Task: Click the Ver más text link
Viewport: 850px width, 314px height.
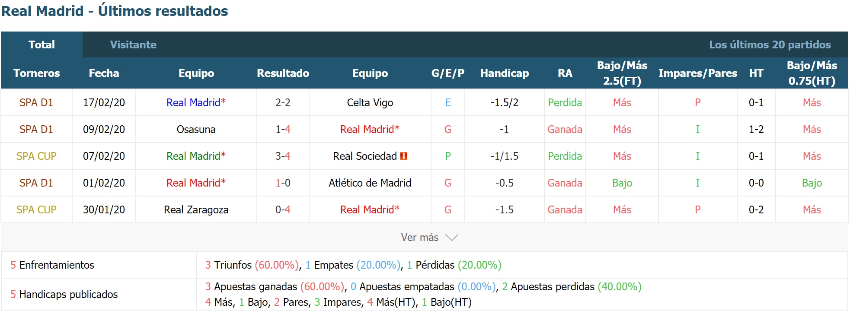Action: (419, 238)
